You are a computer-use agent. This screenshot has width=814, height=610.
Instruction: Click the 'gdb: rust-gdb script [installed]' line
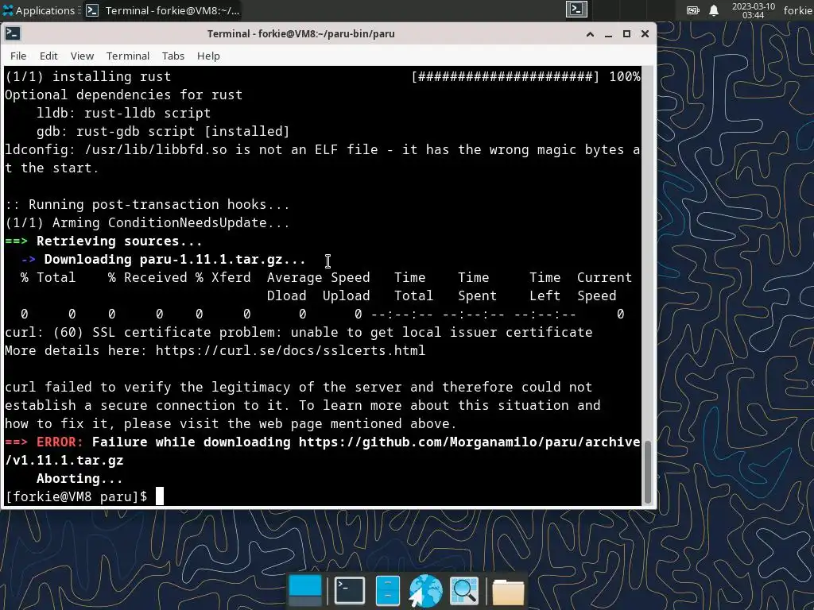(163, 132)
